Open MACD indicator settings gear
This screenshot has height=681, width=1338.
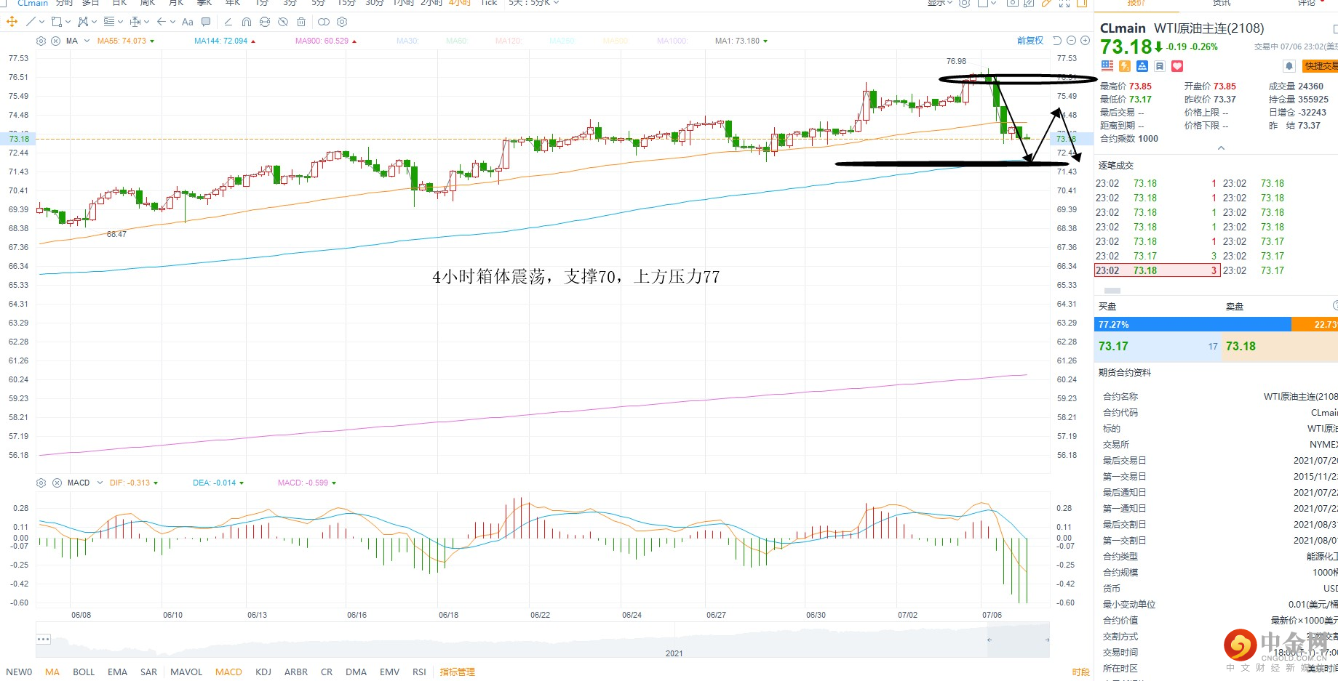click(x=41, y=483)
